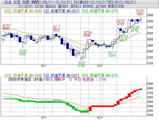Click the 終3855 closing price value
Image resolution: width=159 pixels, height=121 pixels.
[88, 6]
